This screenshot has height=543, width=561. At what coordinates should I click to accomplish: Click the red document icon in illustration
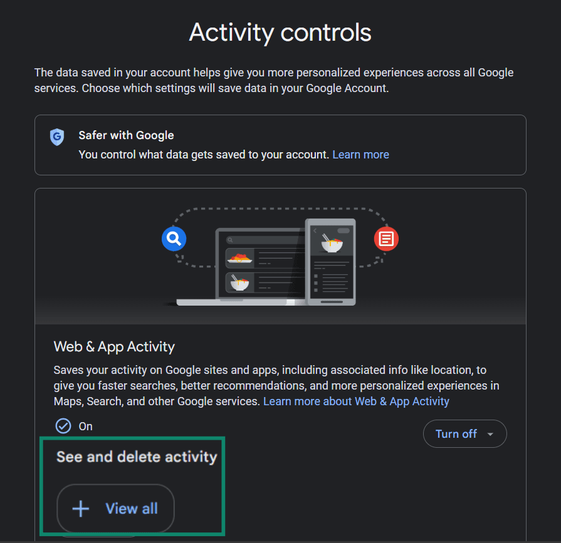point(386,239)
